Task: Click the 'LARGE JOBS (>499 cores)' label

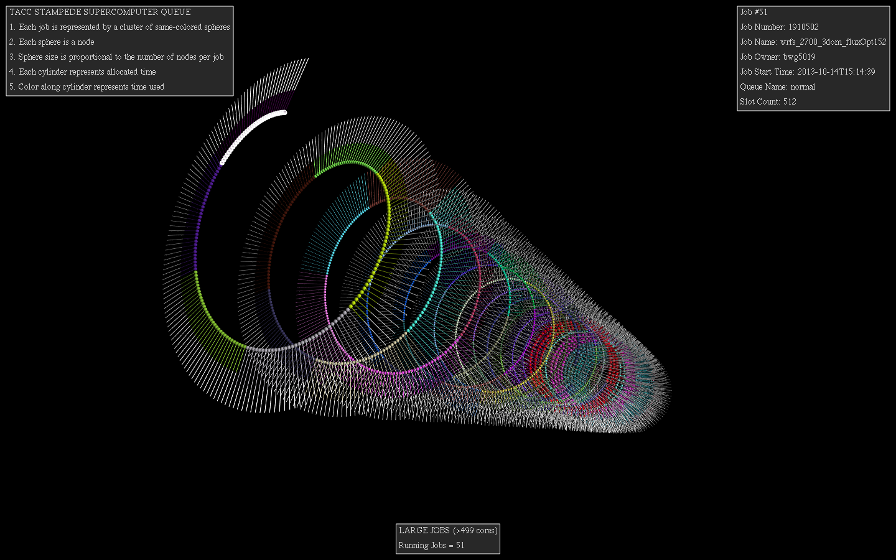Action: (448, 531)
